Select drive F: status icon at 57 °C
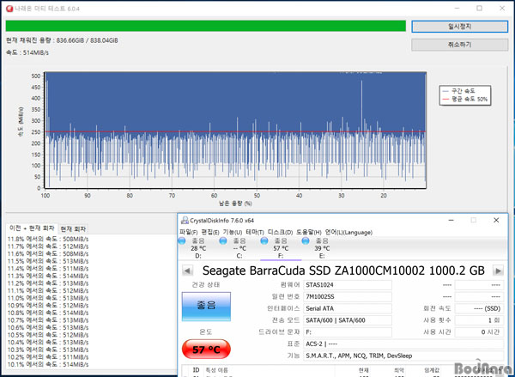 click(x=264, y=241)
